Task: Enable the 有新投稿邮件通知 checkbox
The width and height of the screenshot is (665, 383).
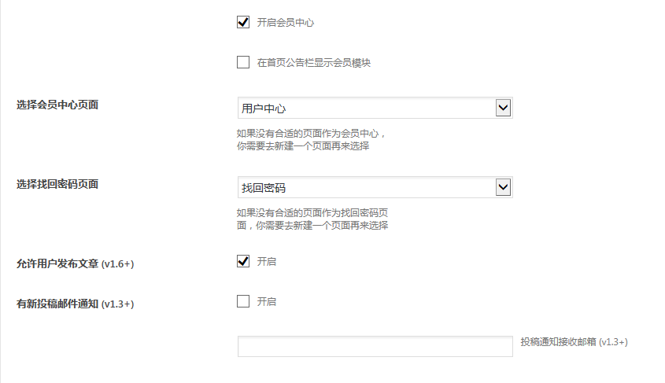Action: pyautogui.click(x=243, y=301)
